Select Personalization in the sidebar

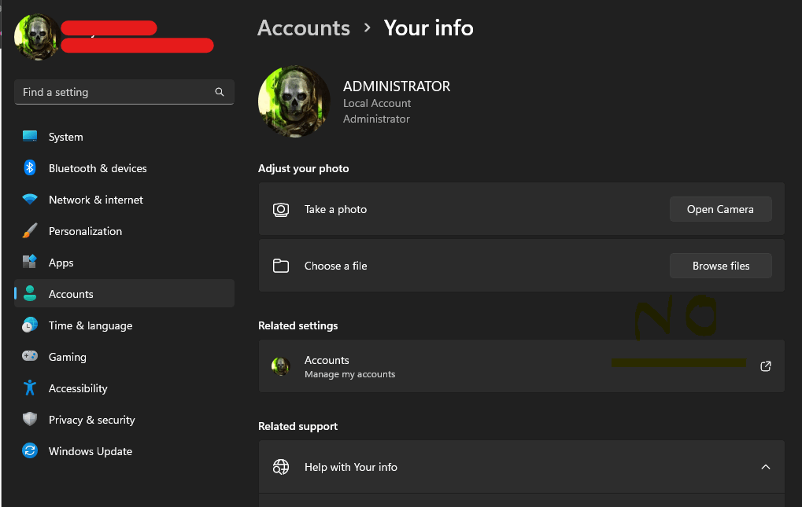point(124,231)
